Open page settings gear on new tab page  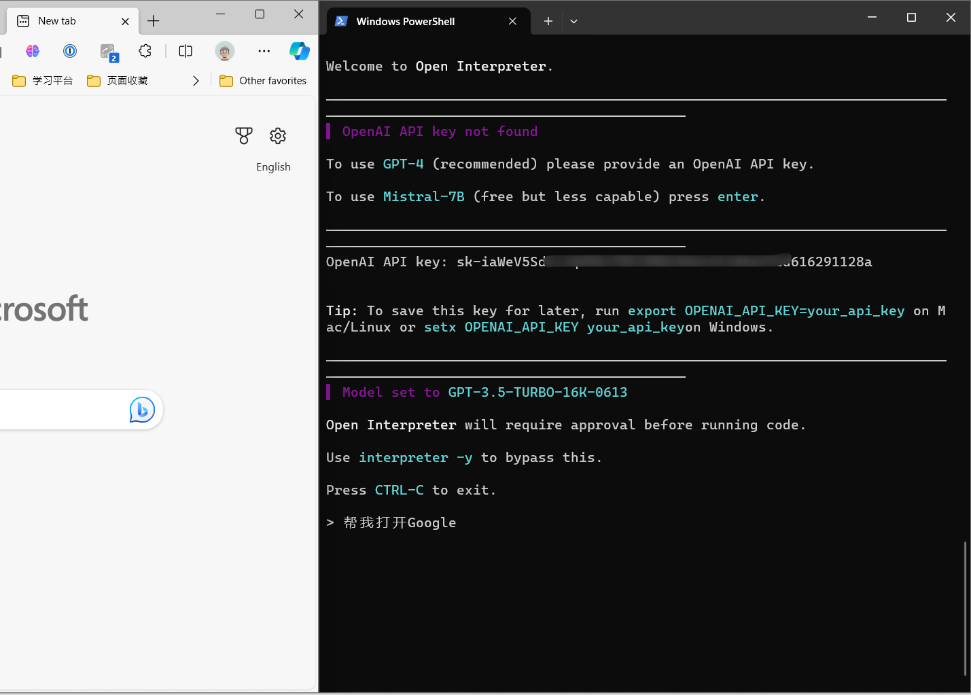click(278, 136)
